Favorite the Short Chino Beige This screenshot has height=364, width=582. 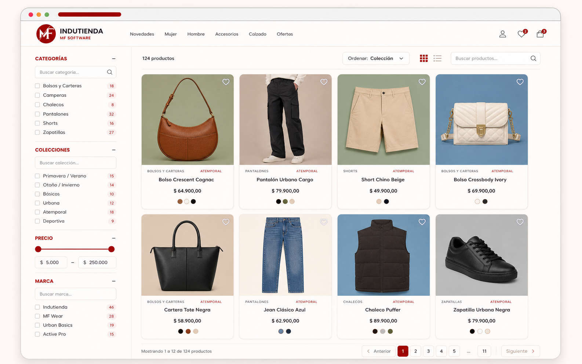[x=422, y=82]
